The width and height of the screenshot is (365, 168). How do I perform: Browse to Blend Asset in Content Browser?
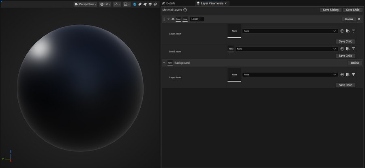pos(348,49)
